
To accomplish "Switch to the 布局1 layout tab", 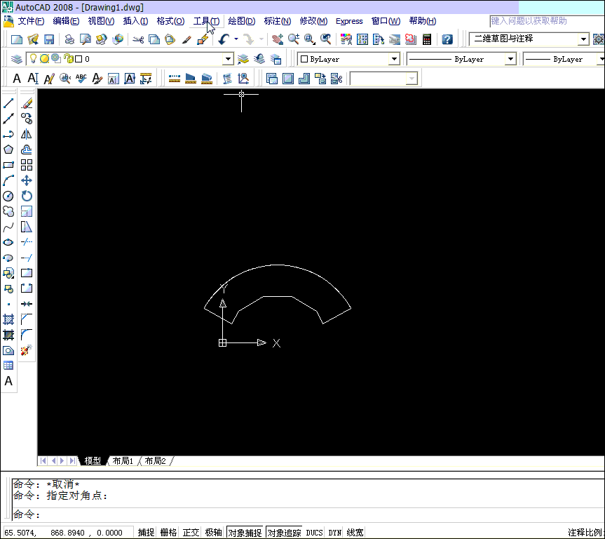I will pyautogui.click(x=123, y=460).
